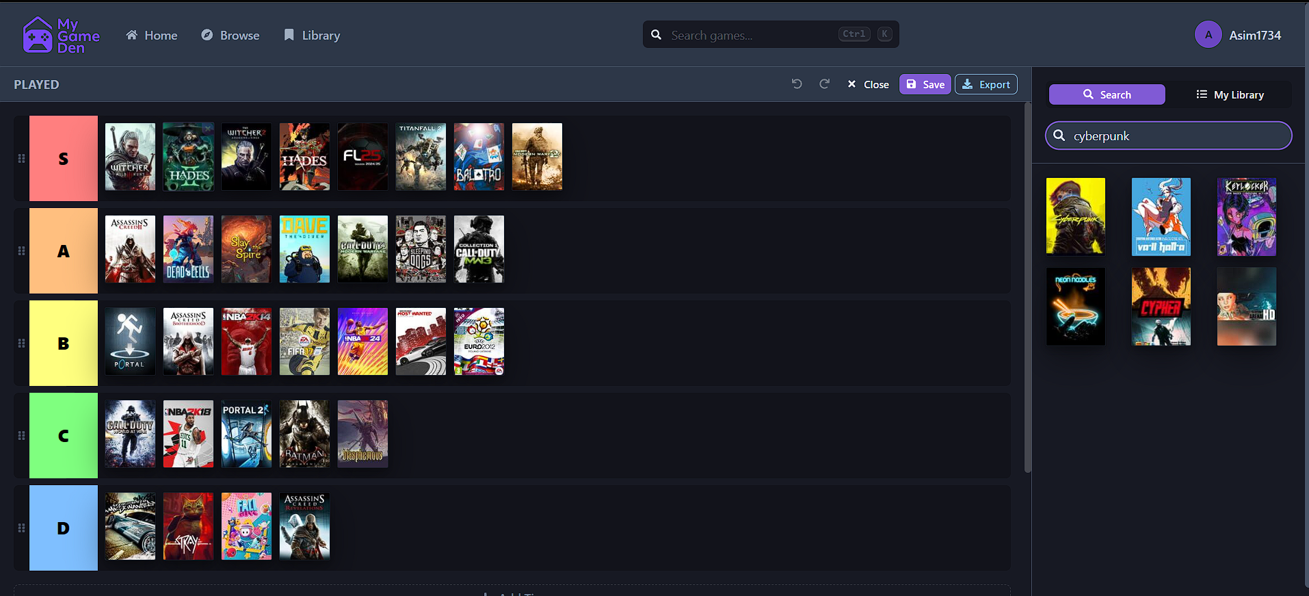This screenshot has width=1309, height=596.
Task: Click the green C tier label
Action: (x=64, y=435)
